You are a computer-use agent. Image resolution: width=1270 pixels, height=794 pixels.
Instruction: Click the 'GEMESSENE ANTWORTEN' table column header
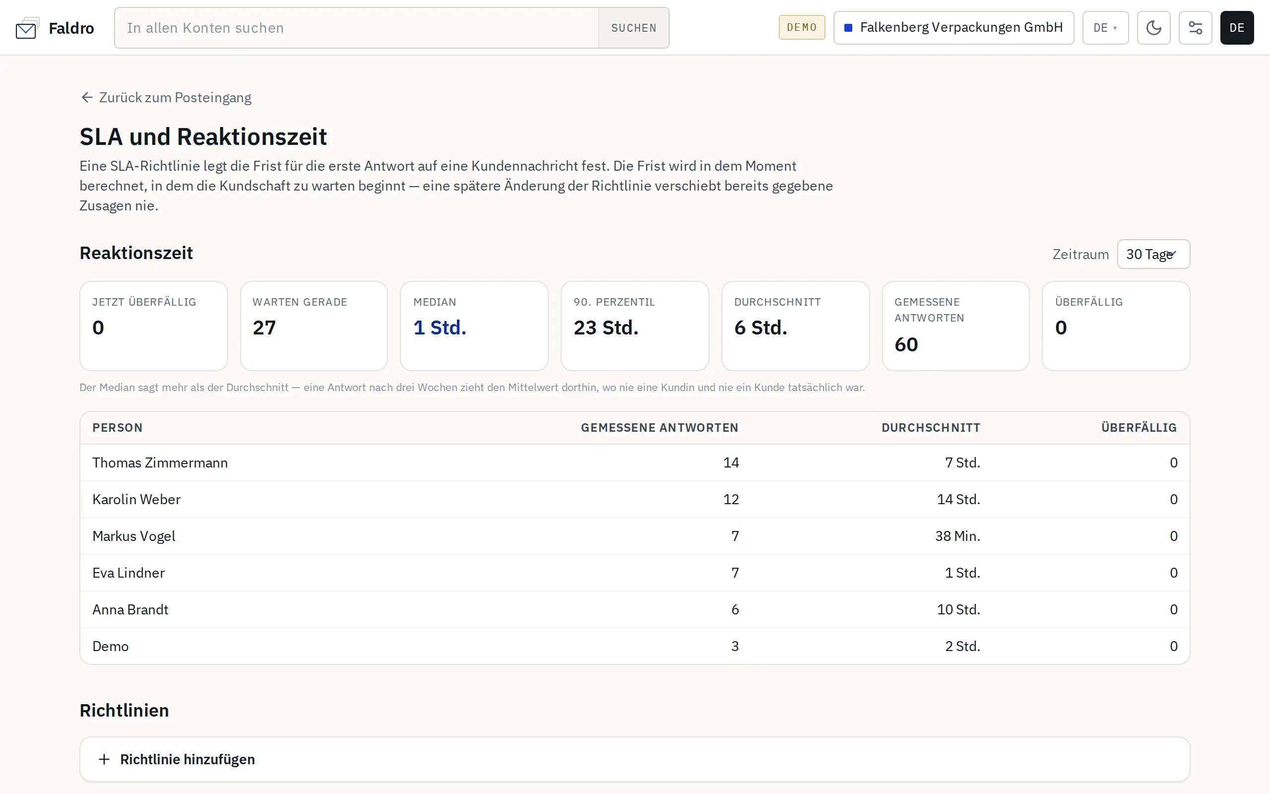[x=660, y=427]
